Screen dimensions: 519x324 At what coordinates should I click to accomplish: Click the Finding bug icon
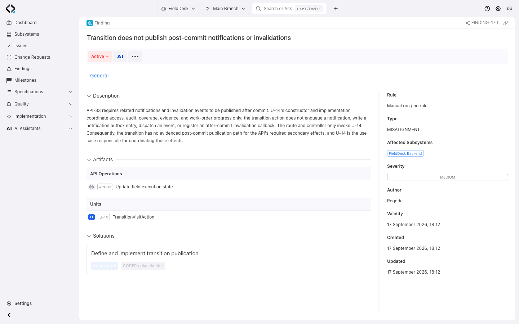(90, 23)
